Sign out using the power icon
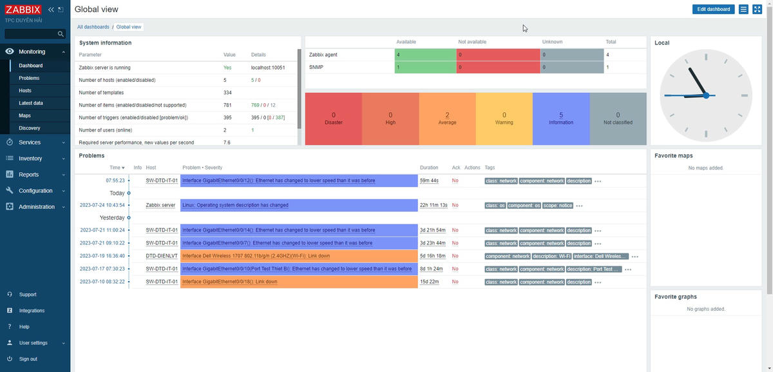 (9, 358)
